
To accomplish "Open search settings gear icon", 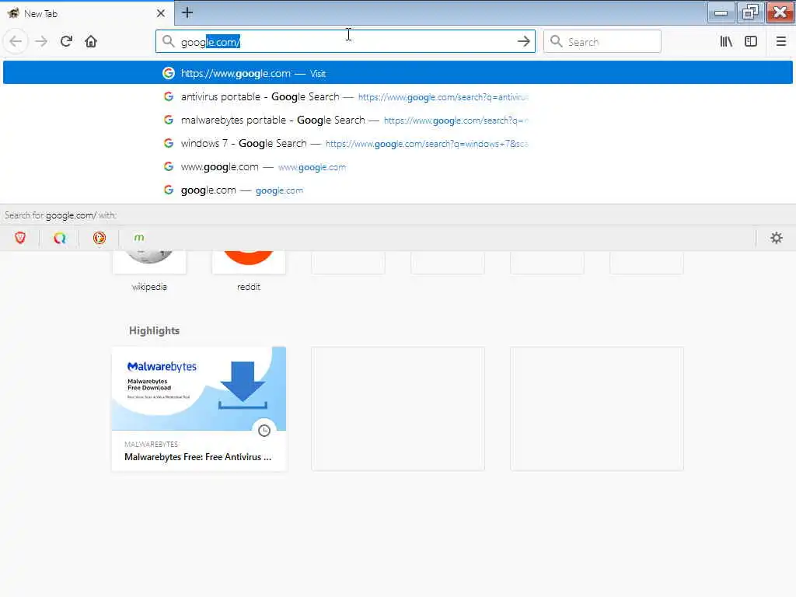I will click(777, 238).
